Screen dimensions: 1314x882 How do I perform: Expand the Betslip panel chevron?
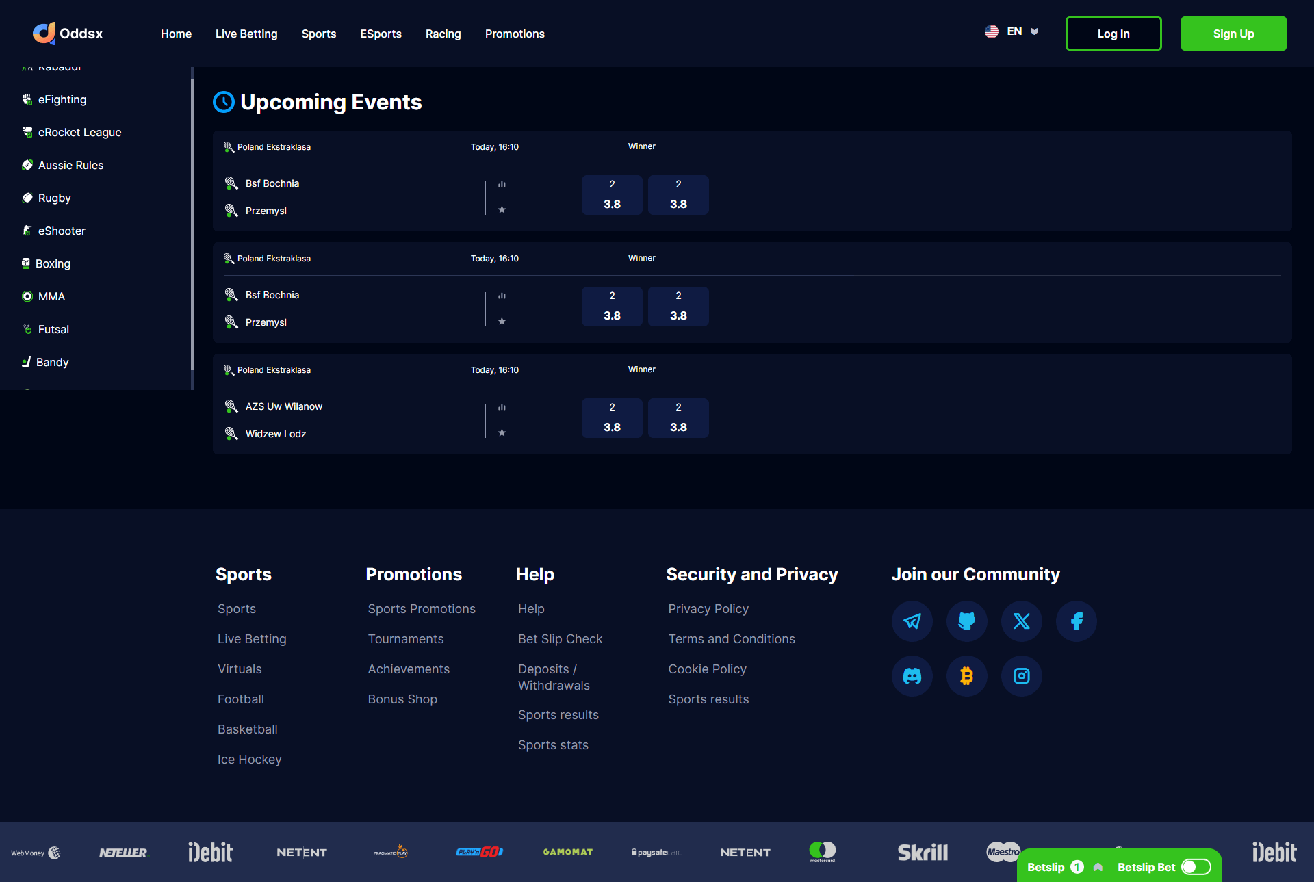point(1098,867)
